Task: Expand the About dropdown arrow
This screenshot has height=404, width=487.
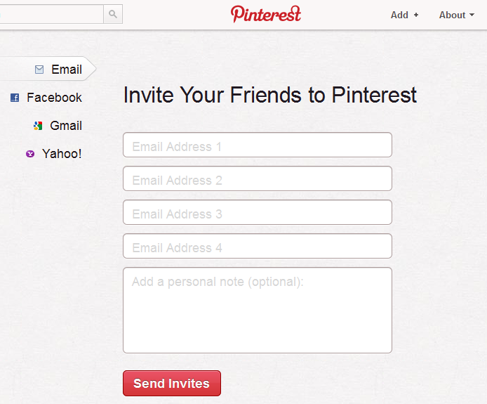Action: point(472,15)
